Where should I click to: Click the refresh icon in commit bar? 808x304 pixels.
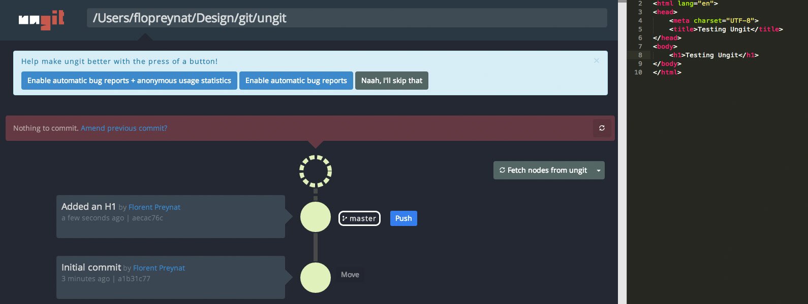coord(602,128)
